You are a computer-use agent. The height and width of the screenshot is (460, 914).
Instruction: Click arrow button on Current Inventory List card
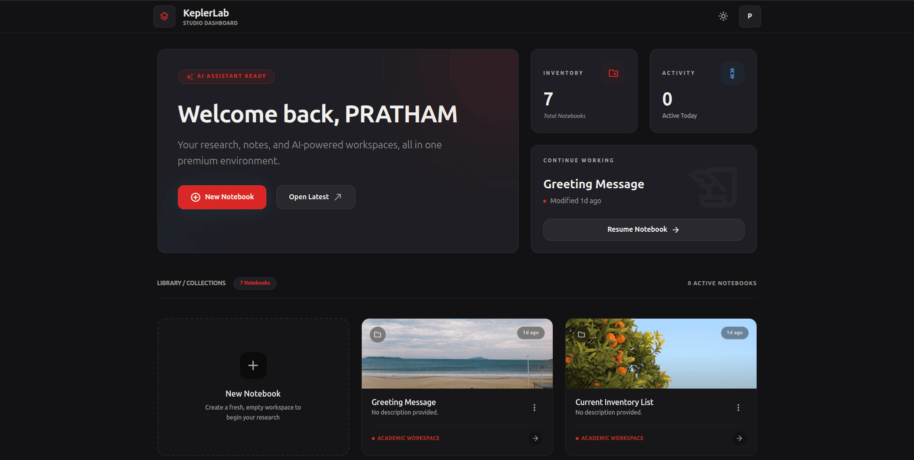pos(739,438)
